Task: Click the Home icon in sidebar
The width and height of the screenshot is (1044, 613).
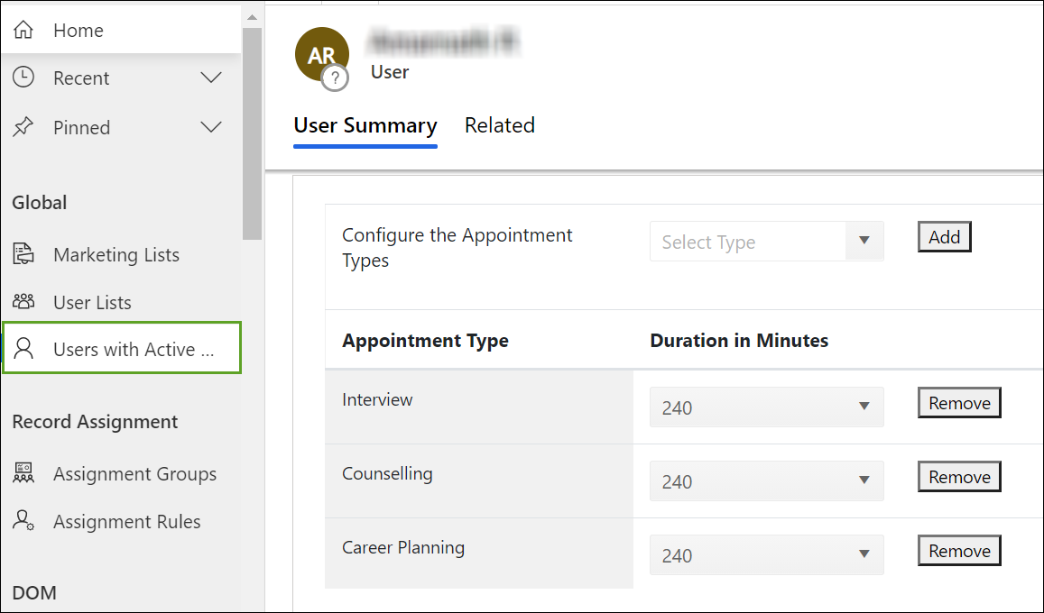Action: [23, 30]
